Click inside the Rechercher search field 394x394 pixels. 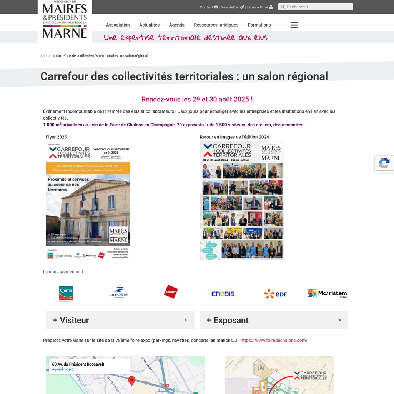tap(319, 7)
